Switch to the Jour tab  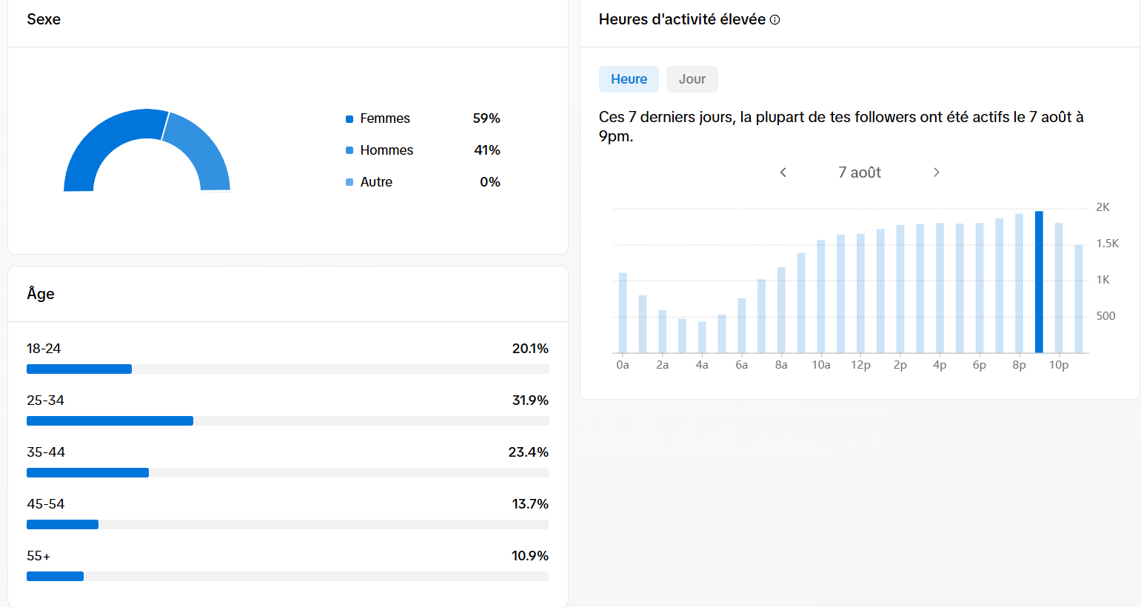[x=692, y=79]
